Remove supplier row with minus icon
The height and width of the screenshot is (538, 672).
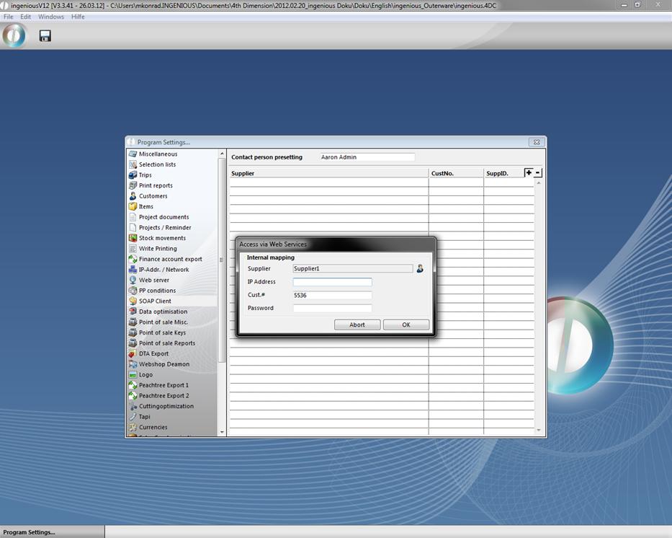538,173
